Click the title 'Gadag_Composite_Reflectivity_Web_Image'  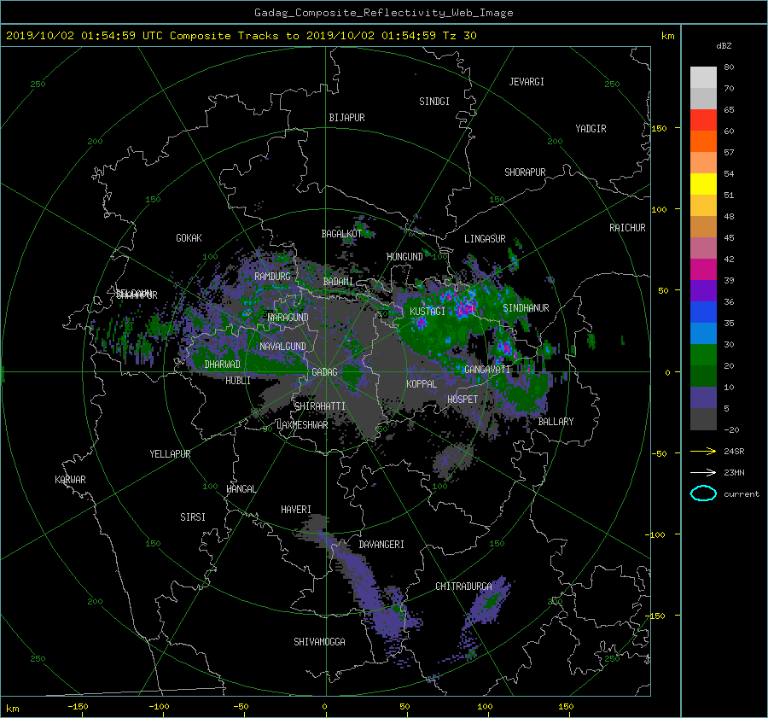coord(383,13)
